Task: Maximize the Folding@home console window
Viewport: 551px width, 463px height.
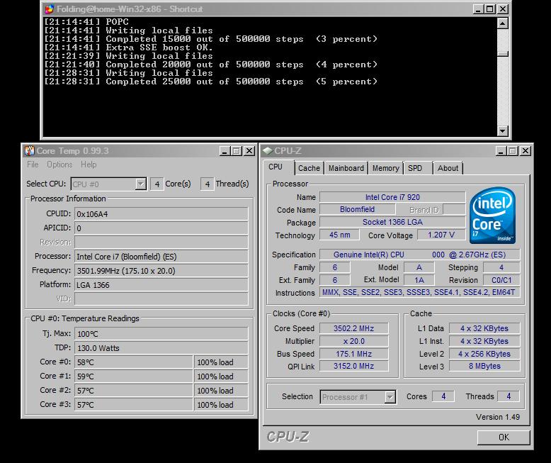Action: pyautogui.click(x=489, y=9)
